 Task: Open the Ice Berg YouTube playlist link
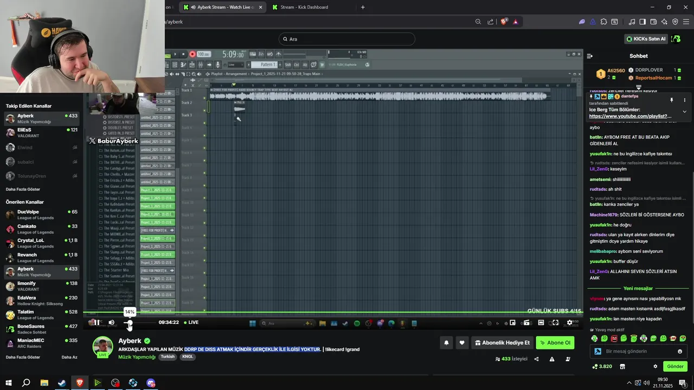tap(630, 116)
